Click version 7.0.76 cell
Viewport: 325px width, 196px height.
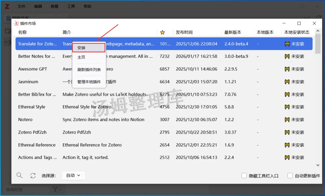(230, 94)
